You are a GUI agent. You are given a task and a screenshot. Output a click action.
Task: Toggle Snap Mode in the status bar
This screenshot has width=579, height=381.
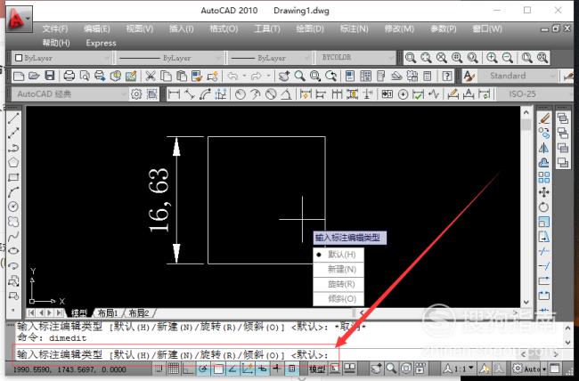point(159,369)
